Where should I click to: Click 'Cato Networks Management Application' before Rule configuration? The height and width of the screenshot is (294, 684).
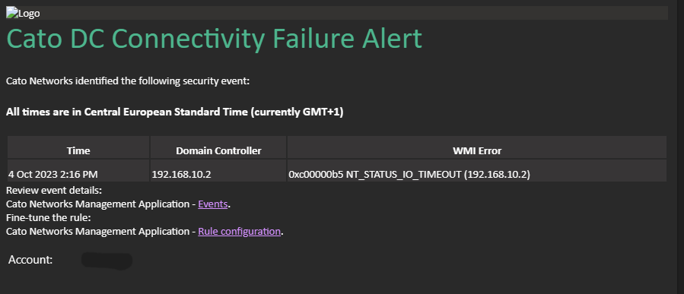pos(97,231)
